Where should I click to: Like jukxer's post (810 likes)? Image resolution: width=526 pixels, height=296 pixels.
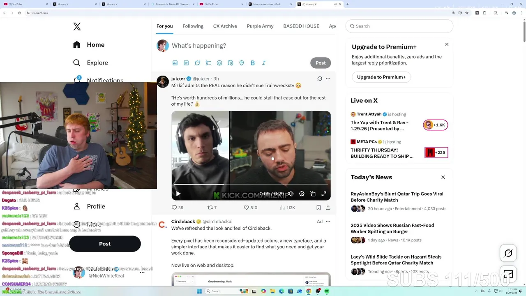(250, 208)
